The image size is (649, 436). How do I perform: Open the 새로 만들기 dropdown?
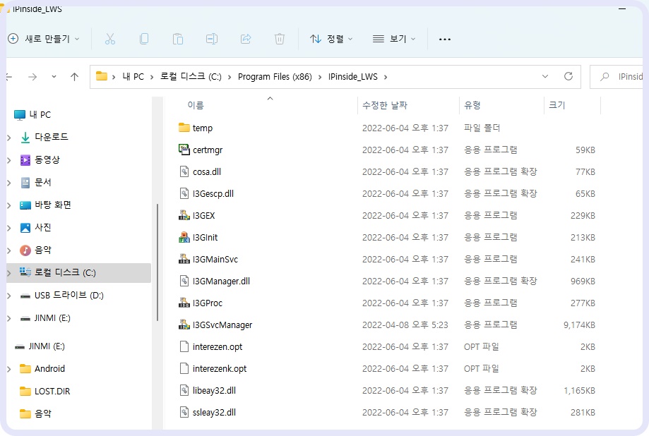(44, 39)
